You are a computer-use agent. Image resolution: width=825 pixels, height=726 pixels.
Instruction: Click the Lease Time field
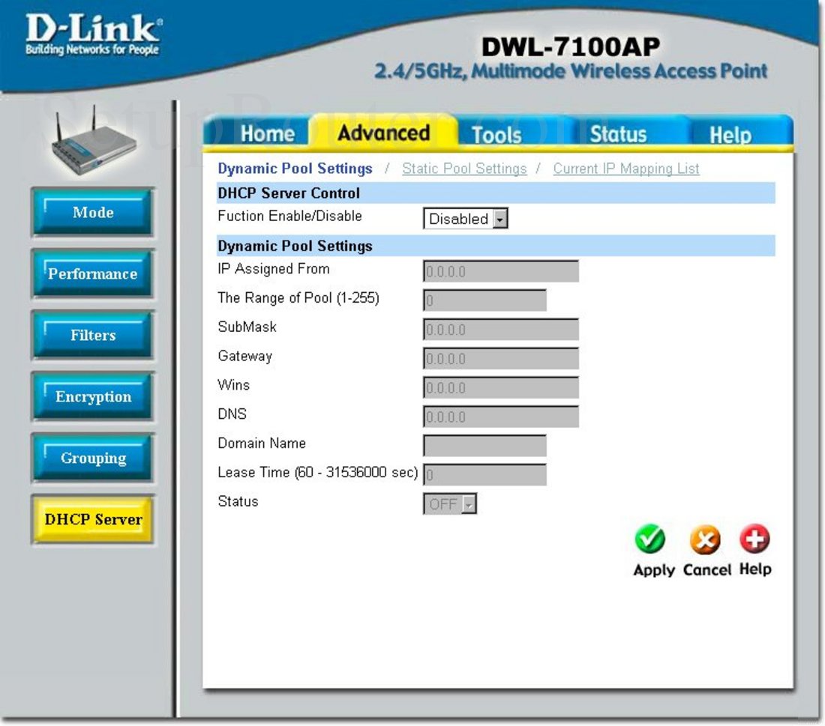pos(484,475)
